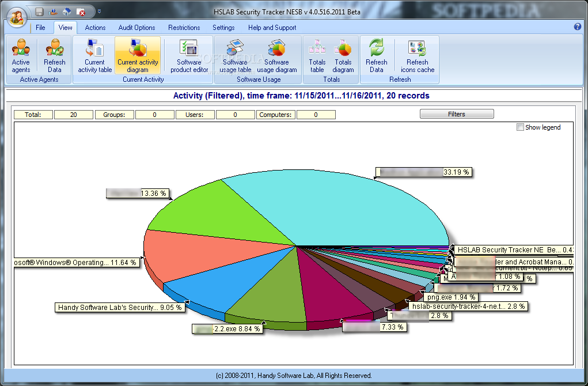Click Refresh Data in the Refresh group

click(377, 55)
